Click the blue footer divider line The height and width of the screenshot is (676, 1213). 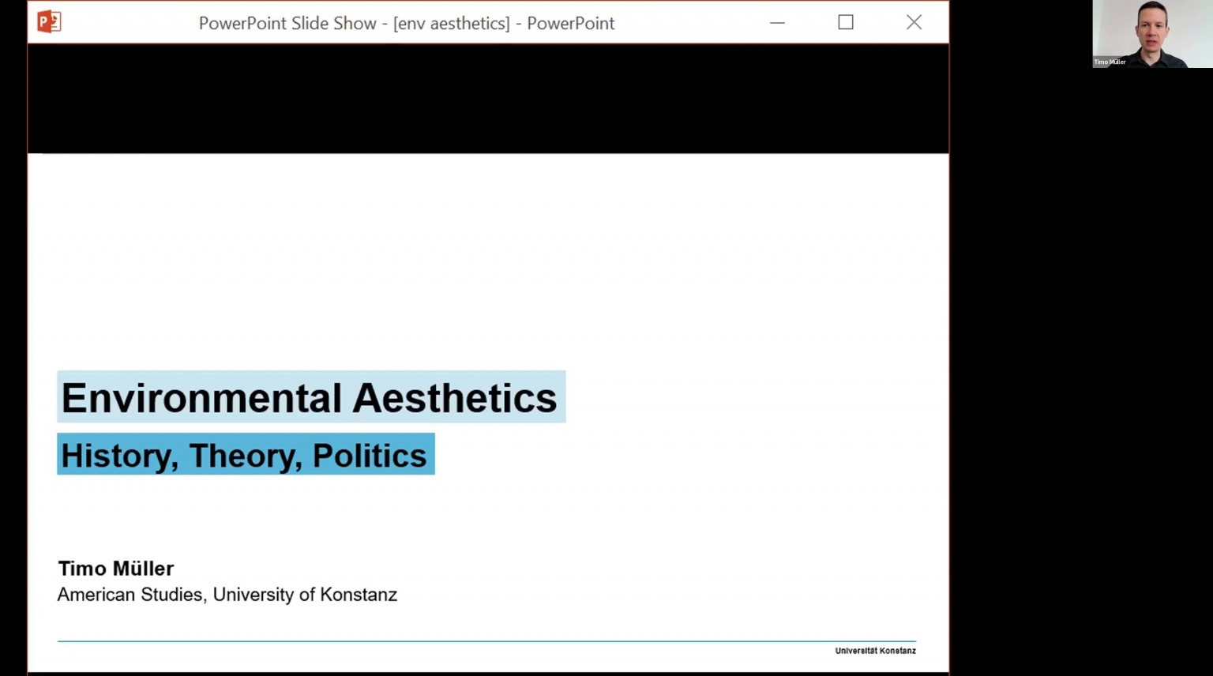[x=486, y=641]
